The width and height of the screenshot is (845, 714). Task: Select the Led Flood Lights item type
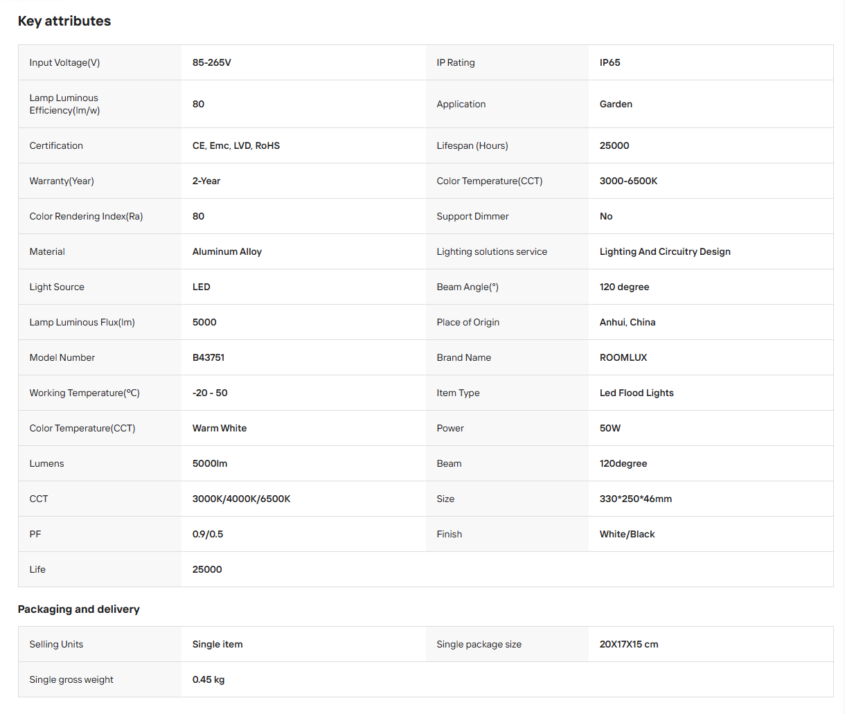point(637,393)
